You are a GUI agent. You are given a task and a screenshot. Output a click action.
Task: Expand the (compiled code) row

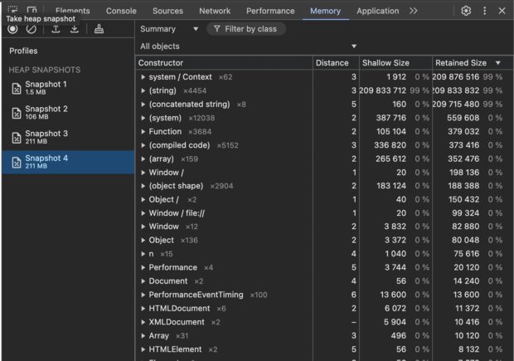pyautogui.click(x=143, y=145)
